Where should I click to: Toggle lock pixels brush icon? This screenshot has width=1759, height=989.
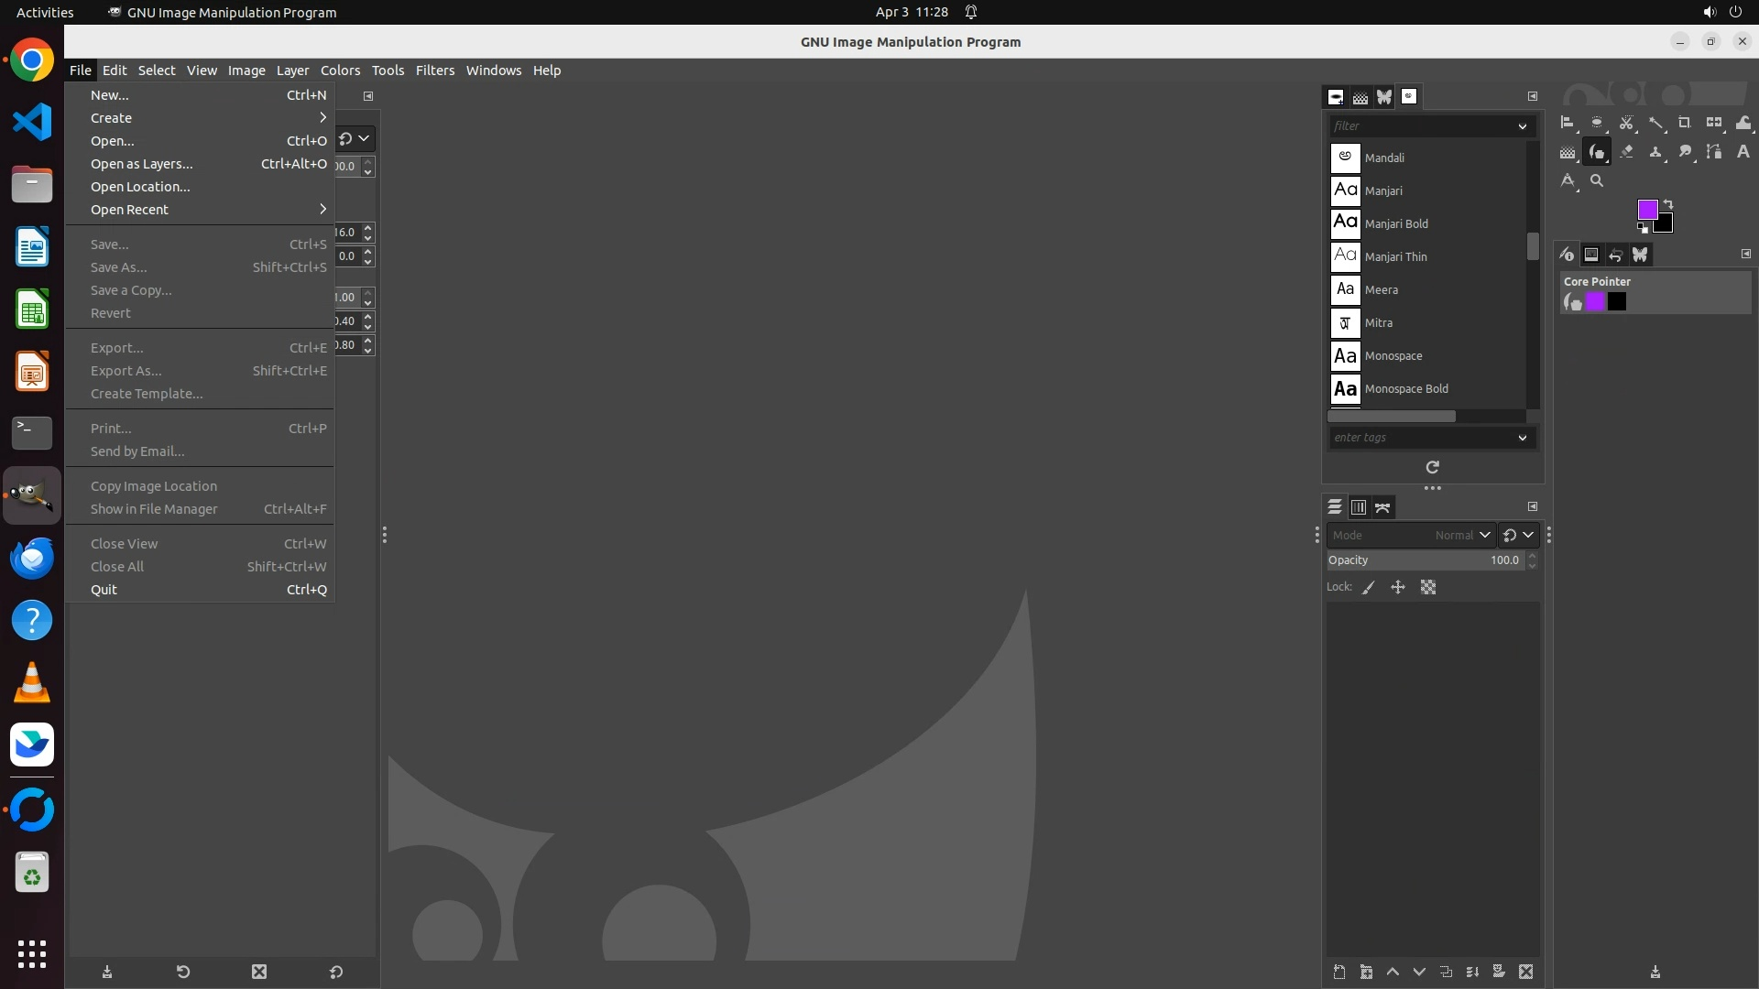(x=1369, y=588)
